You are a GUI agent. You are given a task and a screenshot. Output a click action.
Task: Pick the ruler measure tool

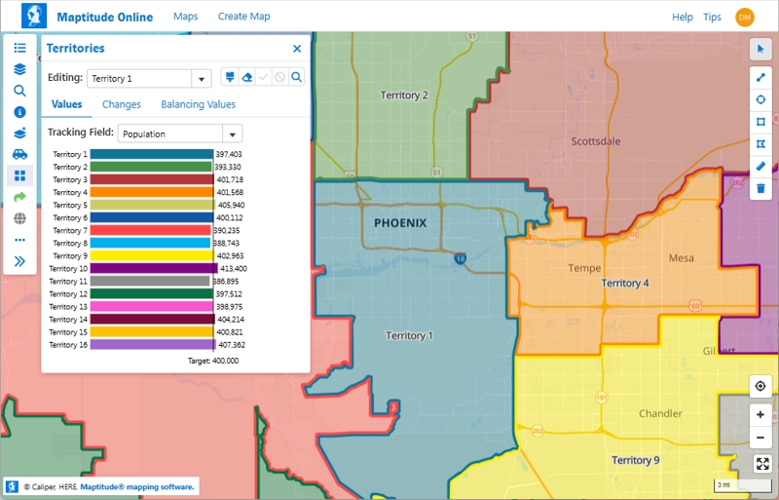[x=761, y=166]
